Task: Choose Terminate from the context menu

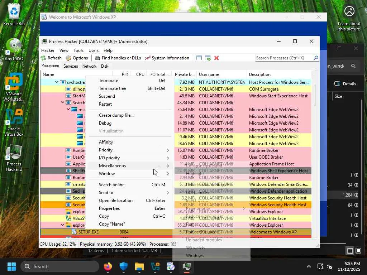Action: click(x=129, y=81)
